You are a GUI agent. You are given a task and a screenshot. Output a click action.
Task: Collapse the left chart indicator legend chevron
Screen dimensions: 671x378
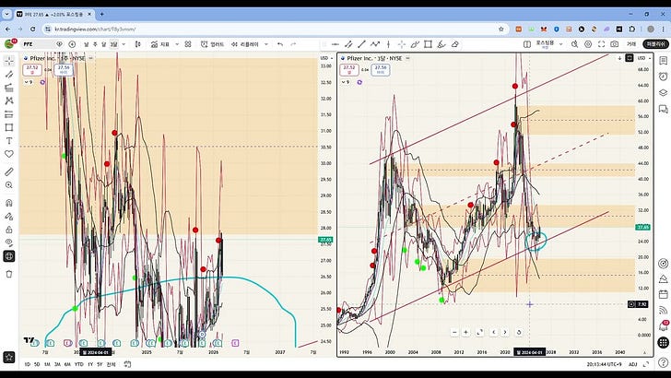(x=28, y=82)
